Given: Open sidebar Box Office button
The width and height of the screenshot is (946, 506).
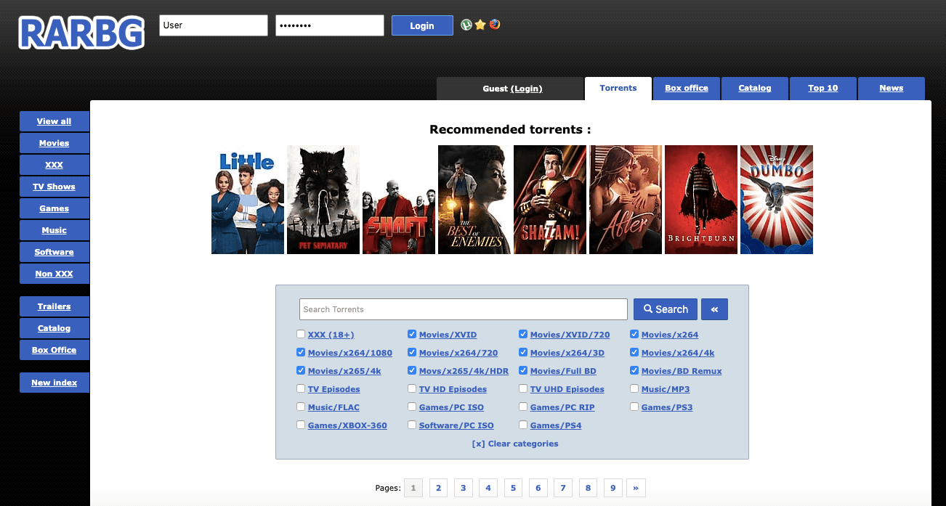Looking at the screenshot, I should pyautogui.click(x=54, y=350).
